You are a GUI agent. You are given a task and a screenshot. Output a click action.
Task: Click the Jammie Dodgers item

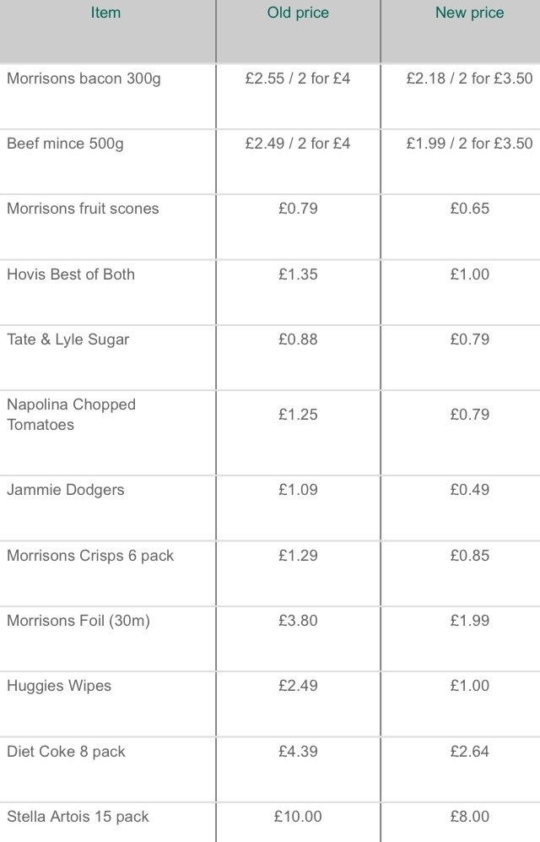click(x=66, y=491)
